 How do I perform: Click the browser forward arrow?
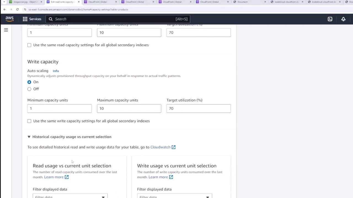(11, 9)
